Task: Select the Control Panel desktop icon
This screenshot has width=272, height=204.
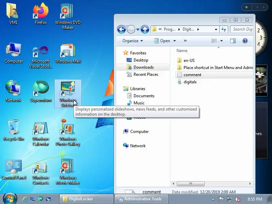Action: pos(14,169)
